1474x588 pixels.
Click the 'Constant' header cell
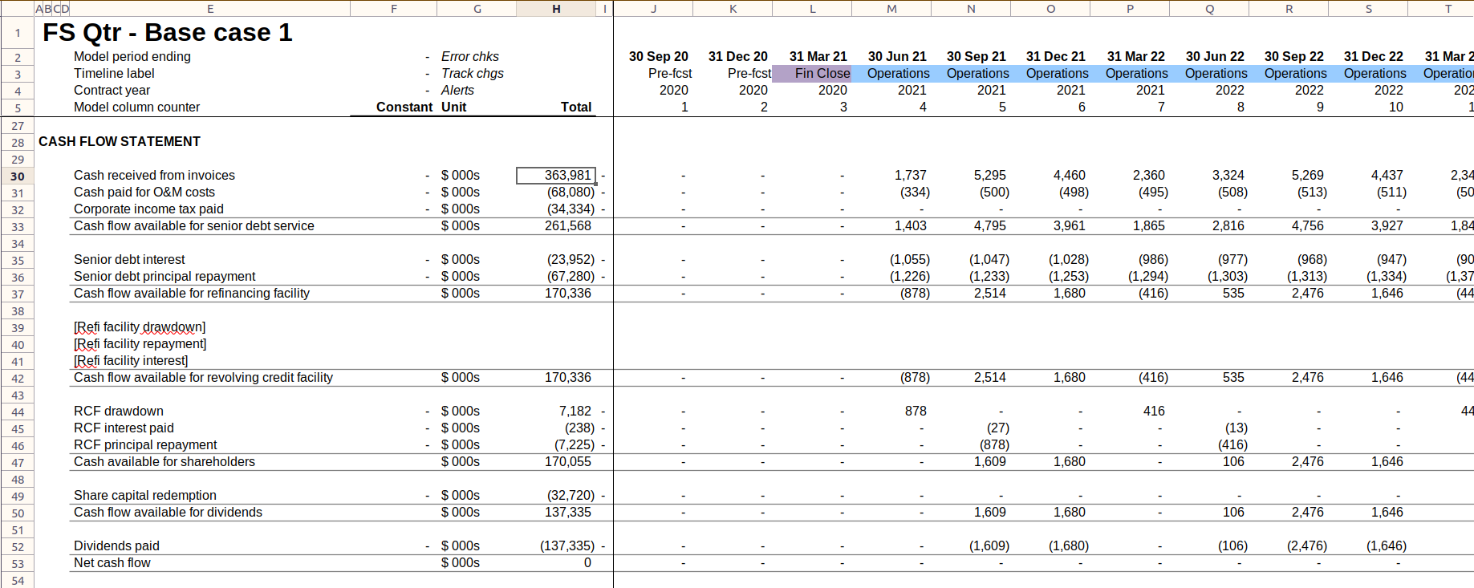404,107
